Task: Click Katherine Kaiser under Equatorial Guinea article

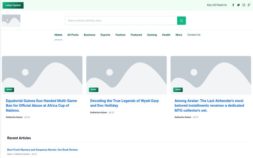Action: [x=14, y=117]
